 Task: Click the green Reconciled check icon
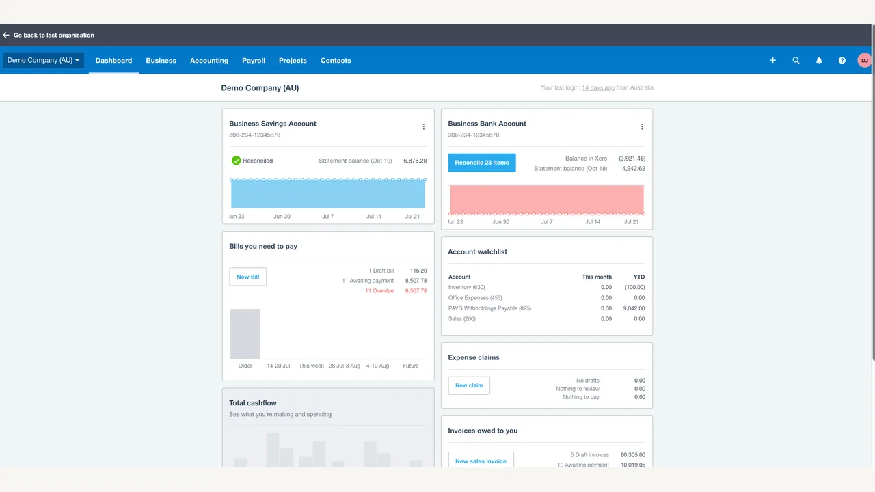(236, 161)
